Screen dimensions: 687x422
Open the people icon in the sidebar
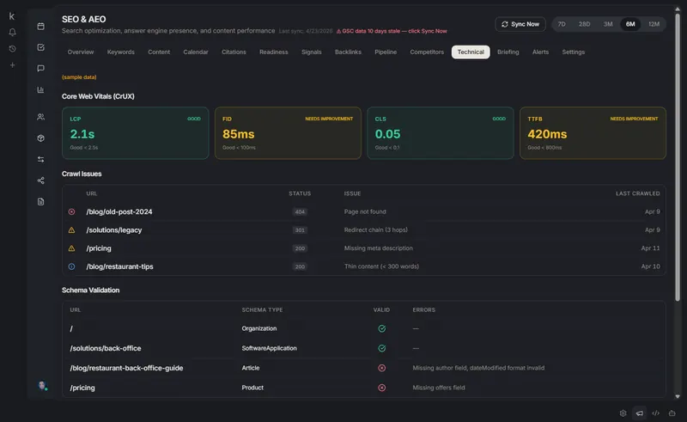(x=40, y=117)
